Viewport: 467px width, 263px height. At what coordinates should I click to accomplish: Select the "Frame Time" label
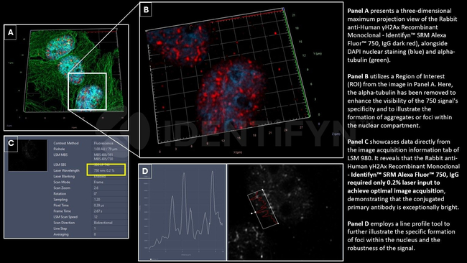[x=62, y=211]
